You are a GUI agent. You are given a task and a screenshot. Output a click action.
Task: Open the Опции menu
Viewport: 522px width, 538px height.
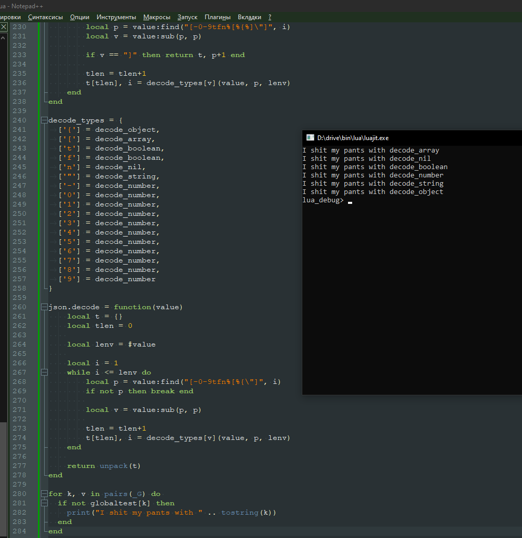79,17
